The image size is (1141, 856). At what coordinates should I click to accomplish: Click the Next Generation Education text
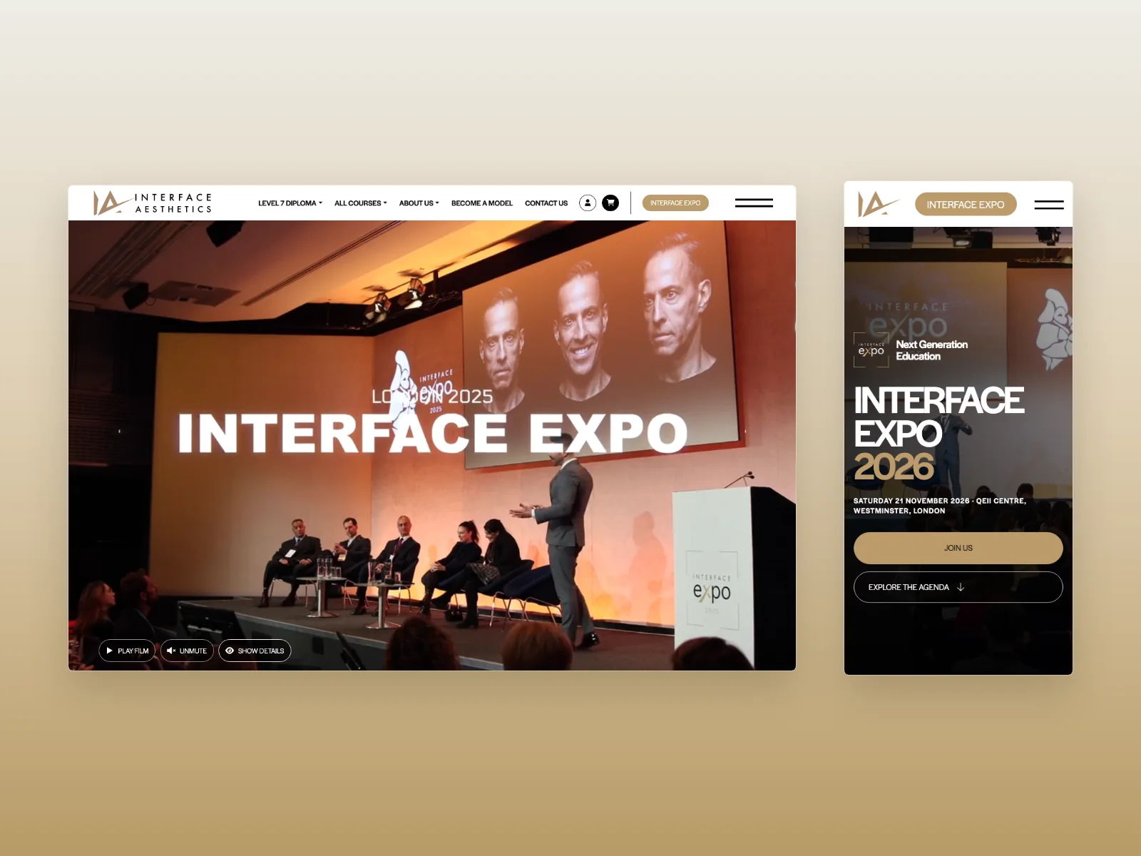click(932, 350)
